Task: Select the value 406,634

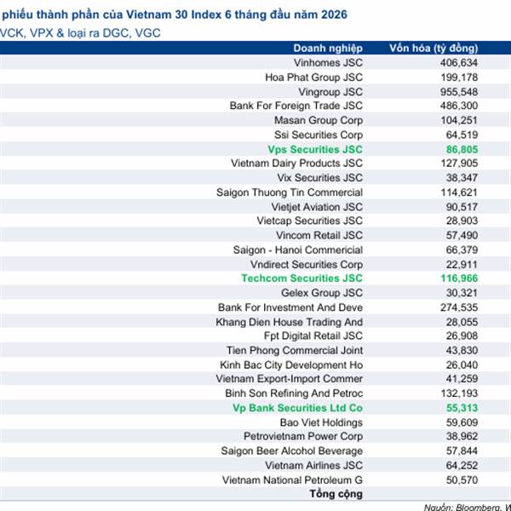Action: tap(459, 62)
